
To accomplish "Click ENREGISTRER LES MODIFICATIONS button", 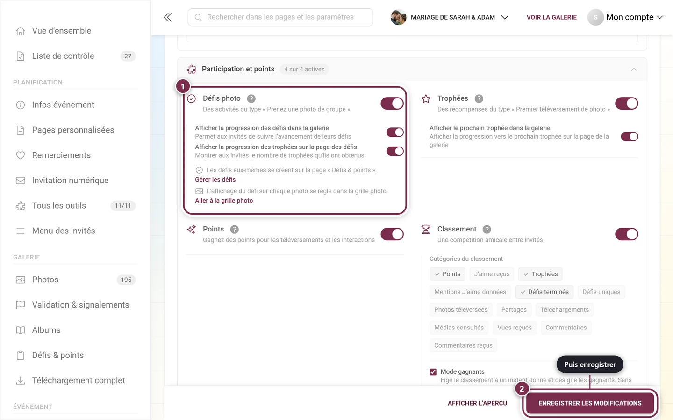I will pos(590,403).
